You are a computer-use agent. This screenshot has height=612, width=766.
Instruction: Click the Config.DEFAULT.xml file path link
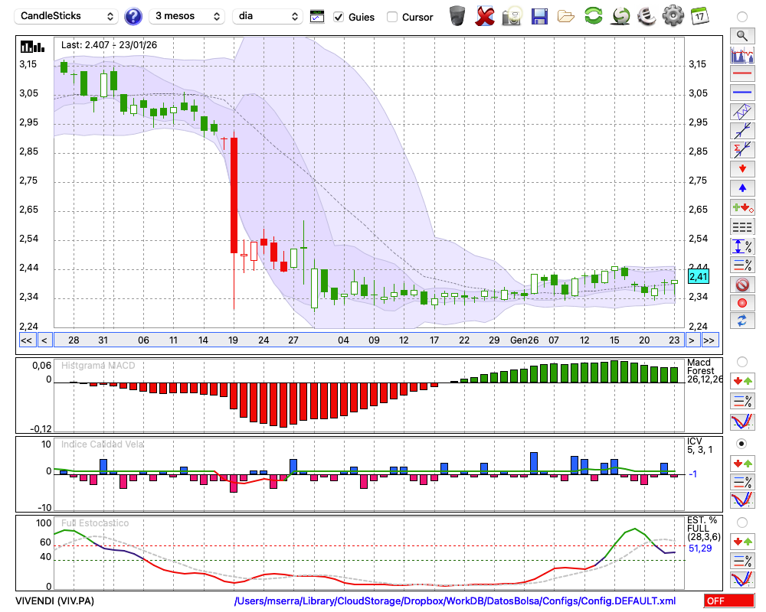click(455, 601)
